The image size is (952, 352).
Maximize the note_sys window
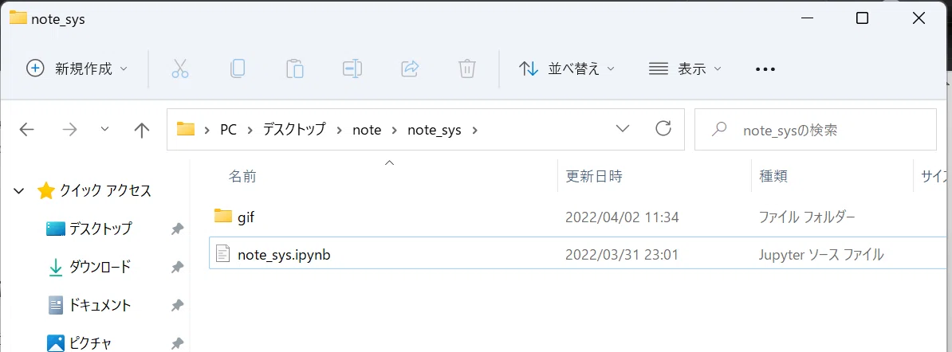[x=862, y=18]
